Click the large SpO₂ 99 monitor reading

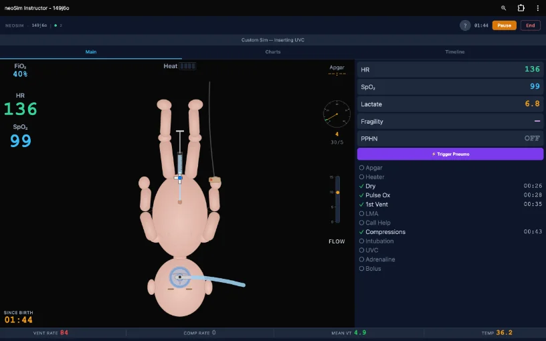(x=21, y=140)
